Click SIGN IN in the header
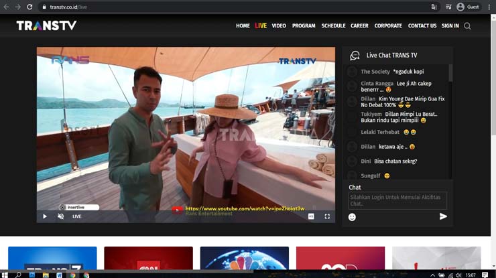This screenshot has height=278, width=496. point(450,25)
